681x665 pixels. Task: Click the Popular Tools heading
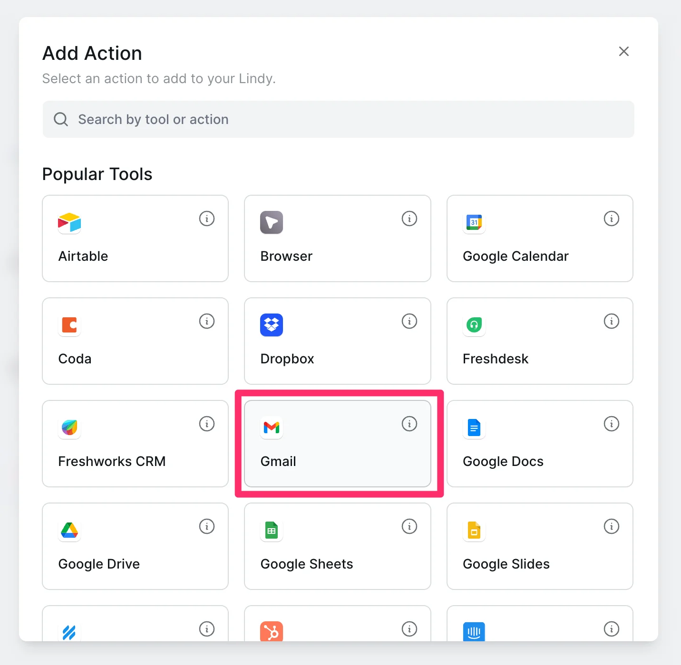[x=97, y=174]
